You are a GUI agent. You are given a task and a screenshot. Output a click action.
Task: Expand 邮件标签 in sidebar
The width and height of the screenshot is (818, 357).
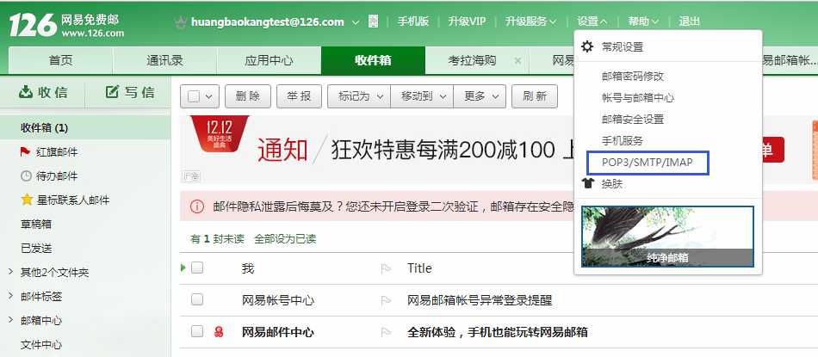click(x=10, y=296)
